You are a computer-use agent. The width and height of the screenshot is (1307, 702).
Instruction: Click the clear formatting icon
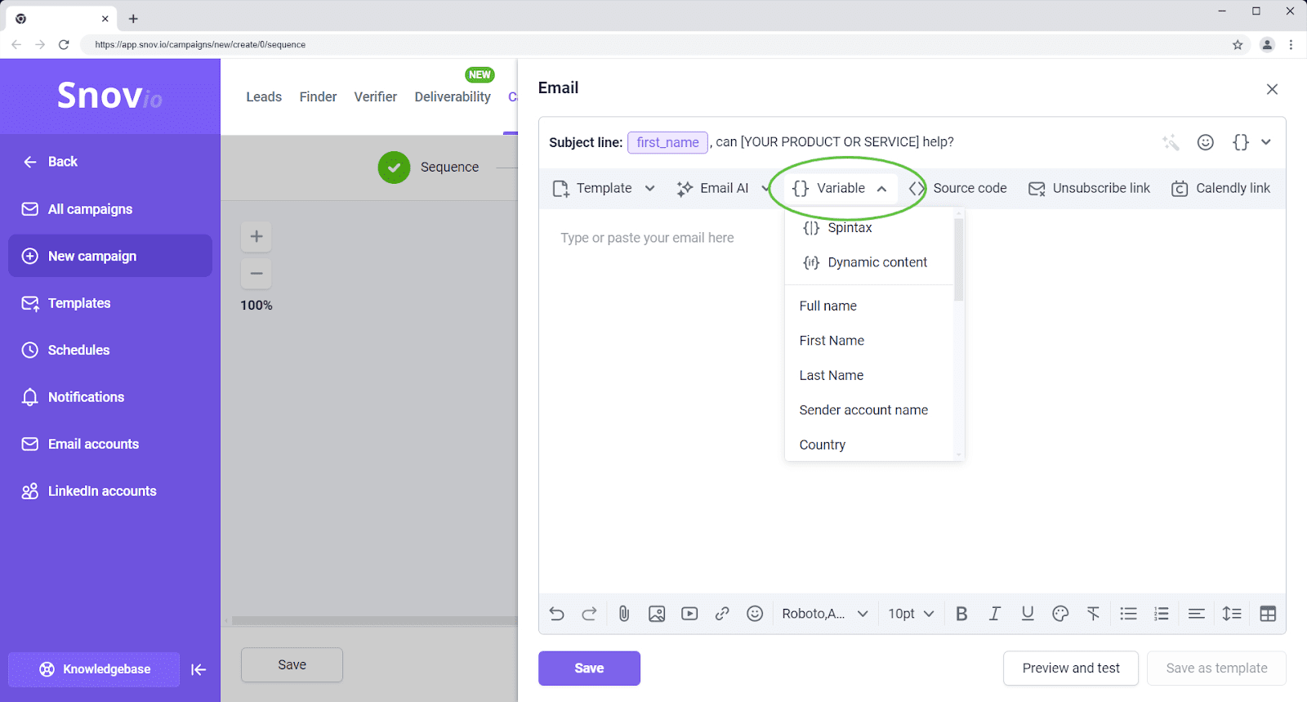(1093, 614)
